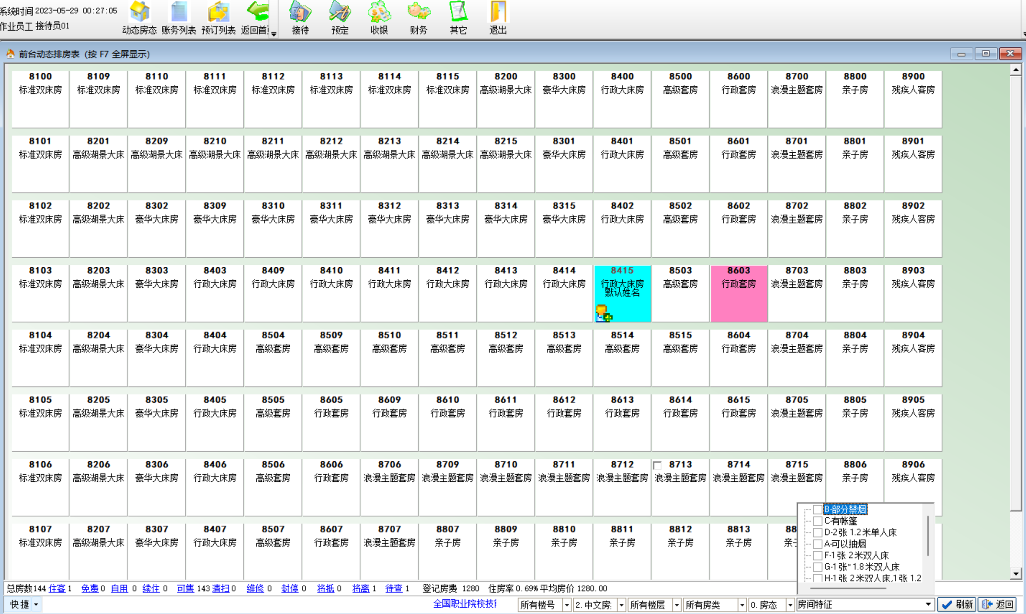Tick the D-2张 1.2米单人床 checkbox
1026x614 pixels.
click(x=818, y=533)
